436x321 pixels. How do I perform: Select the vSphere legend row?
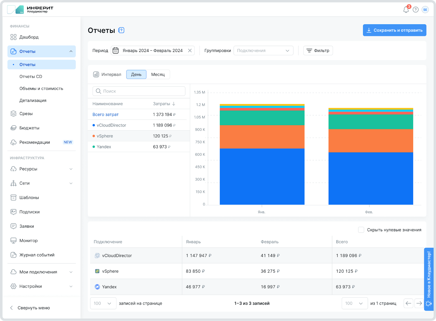tap(139, 136)
